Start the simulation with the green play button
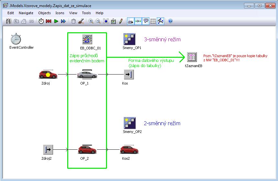278x181 pixels. pos(56,21)
